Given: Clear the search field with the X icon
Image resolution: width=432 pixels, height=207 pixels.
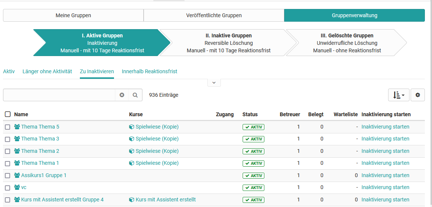Looking at the screenshot, I should click(122, 95).
